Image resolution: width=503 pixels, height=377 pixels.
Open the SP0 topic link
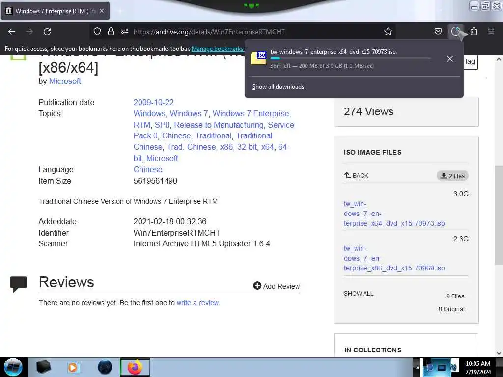coord(162,125)
